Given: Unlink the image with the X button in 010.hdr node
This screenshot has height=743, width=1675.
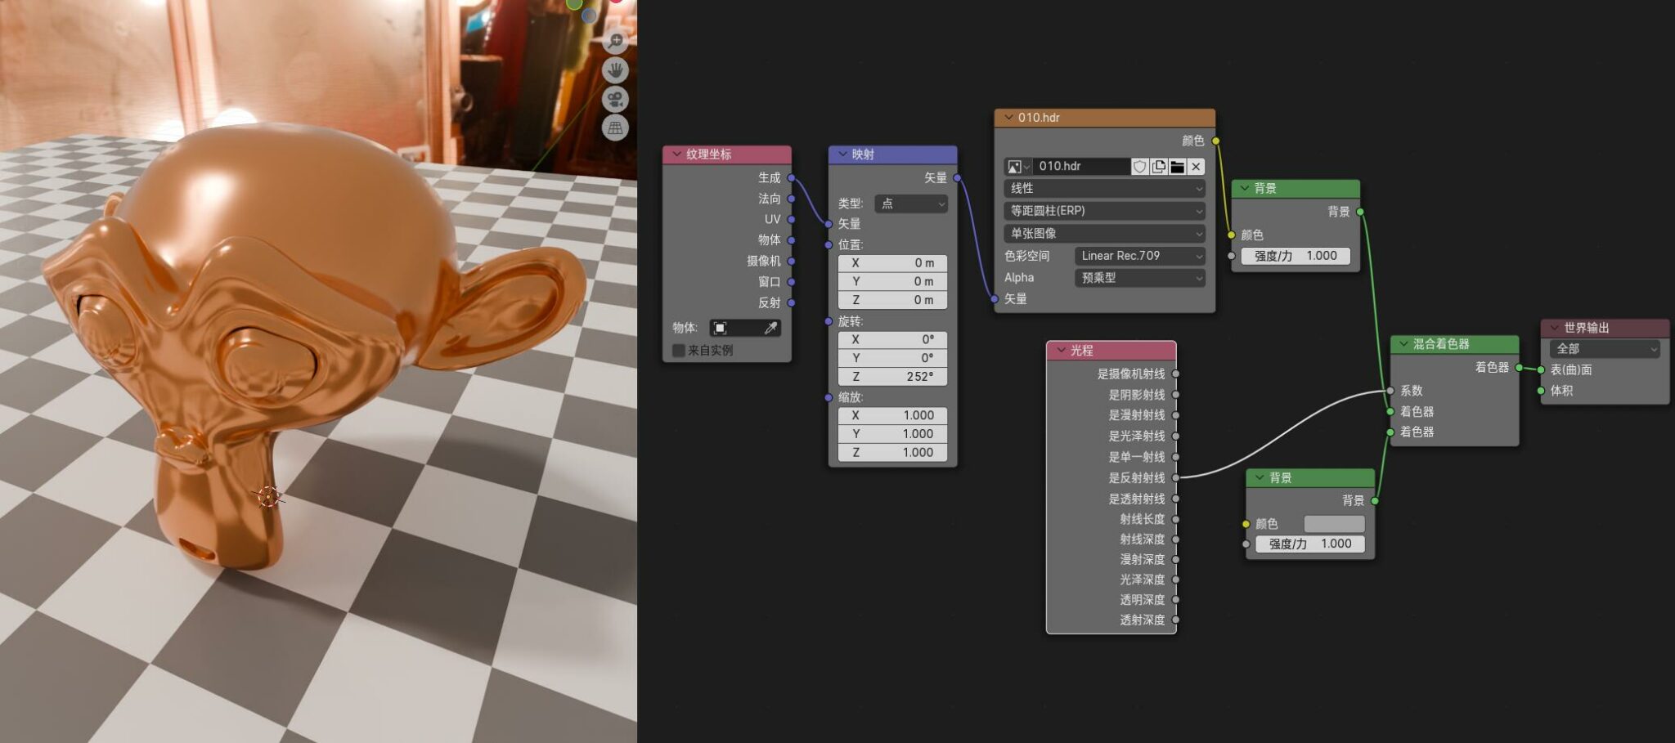Looking at the screenshot, I should point(1195,166).
